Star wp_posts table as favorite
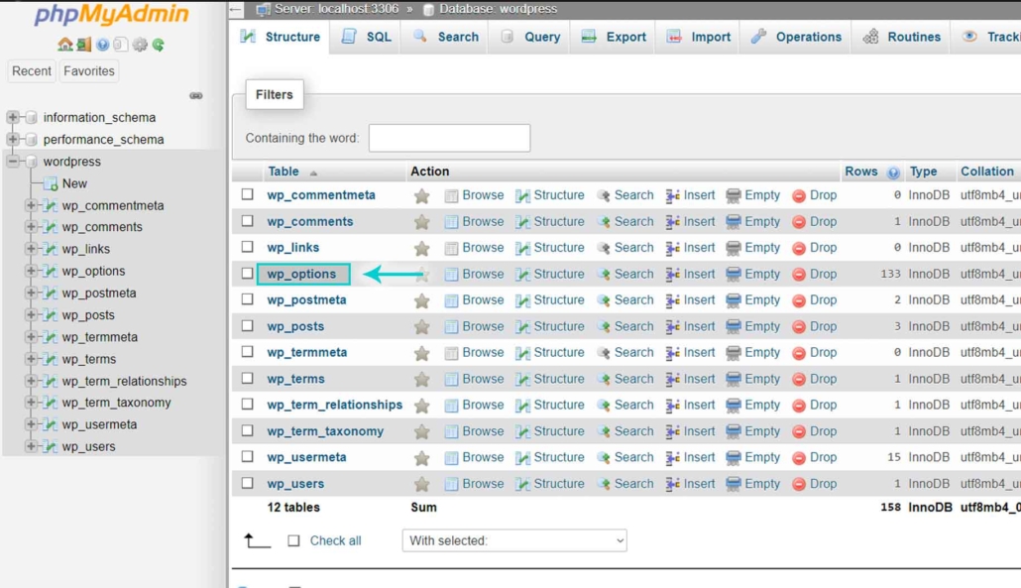Image resolution: width=1021 pixels, height=588 pixels. pyautogui.click(x=422, y=327)
